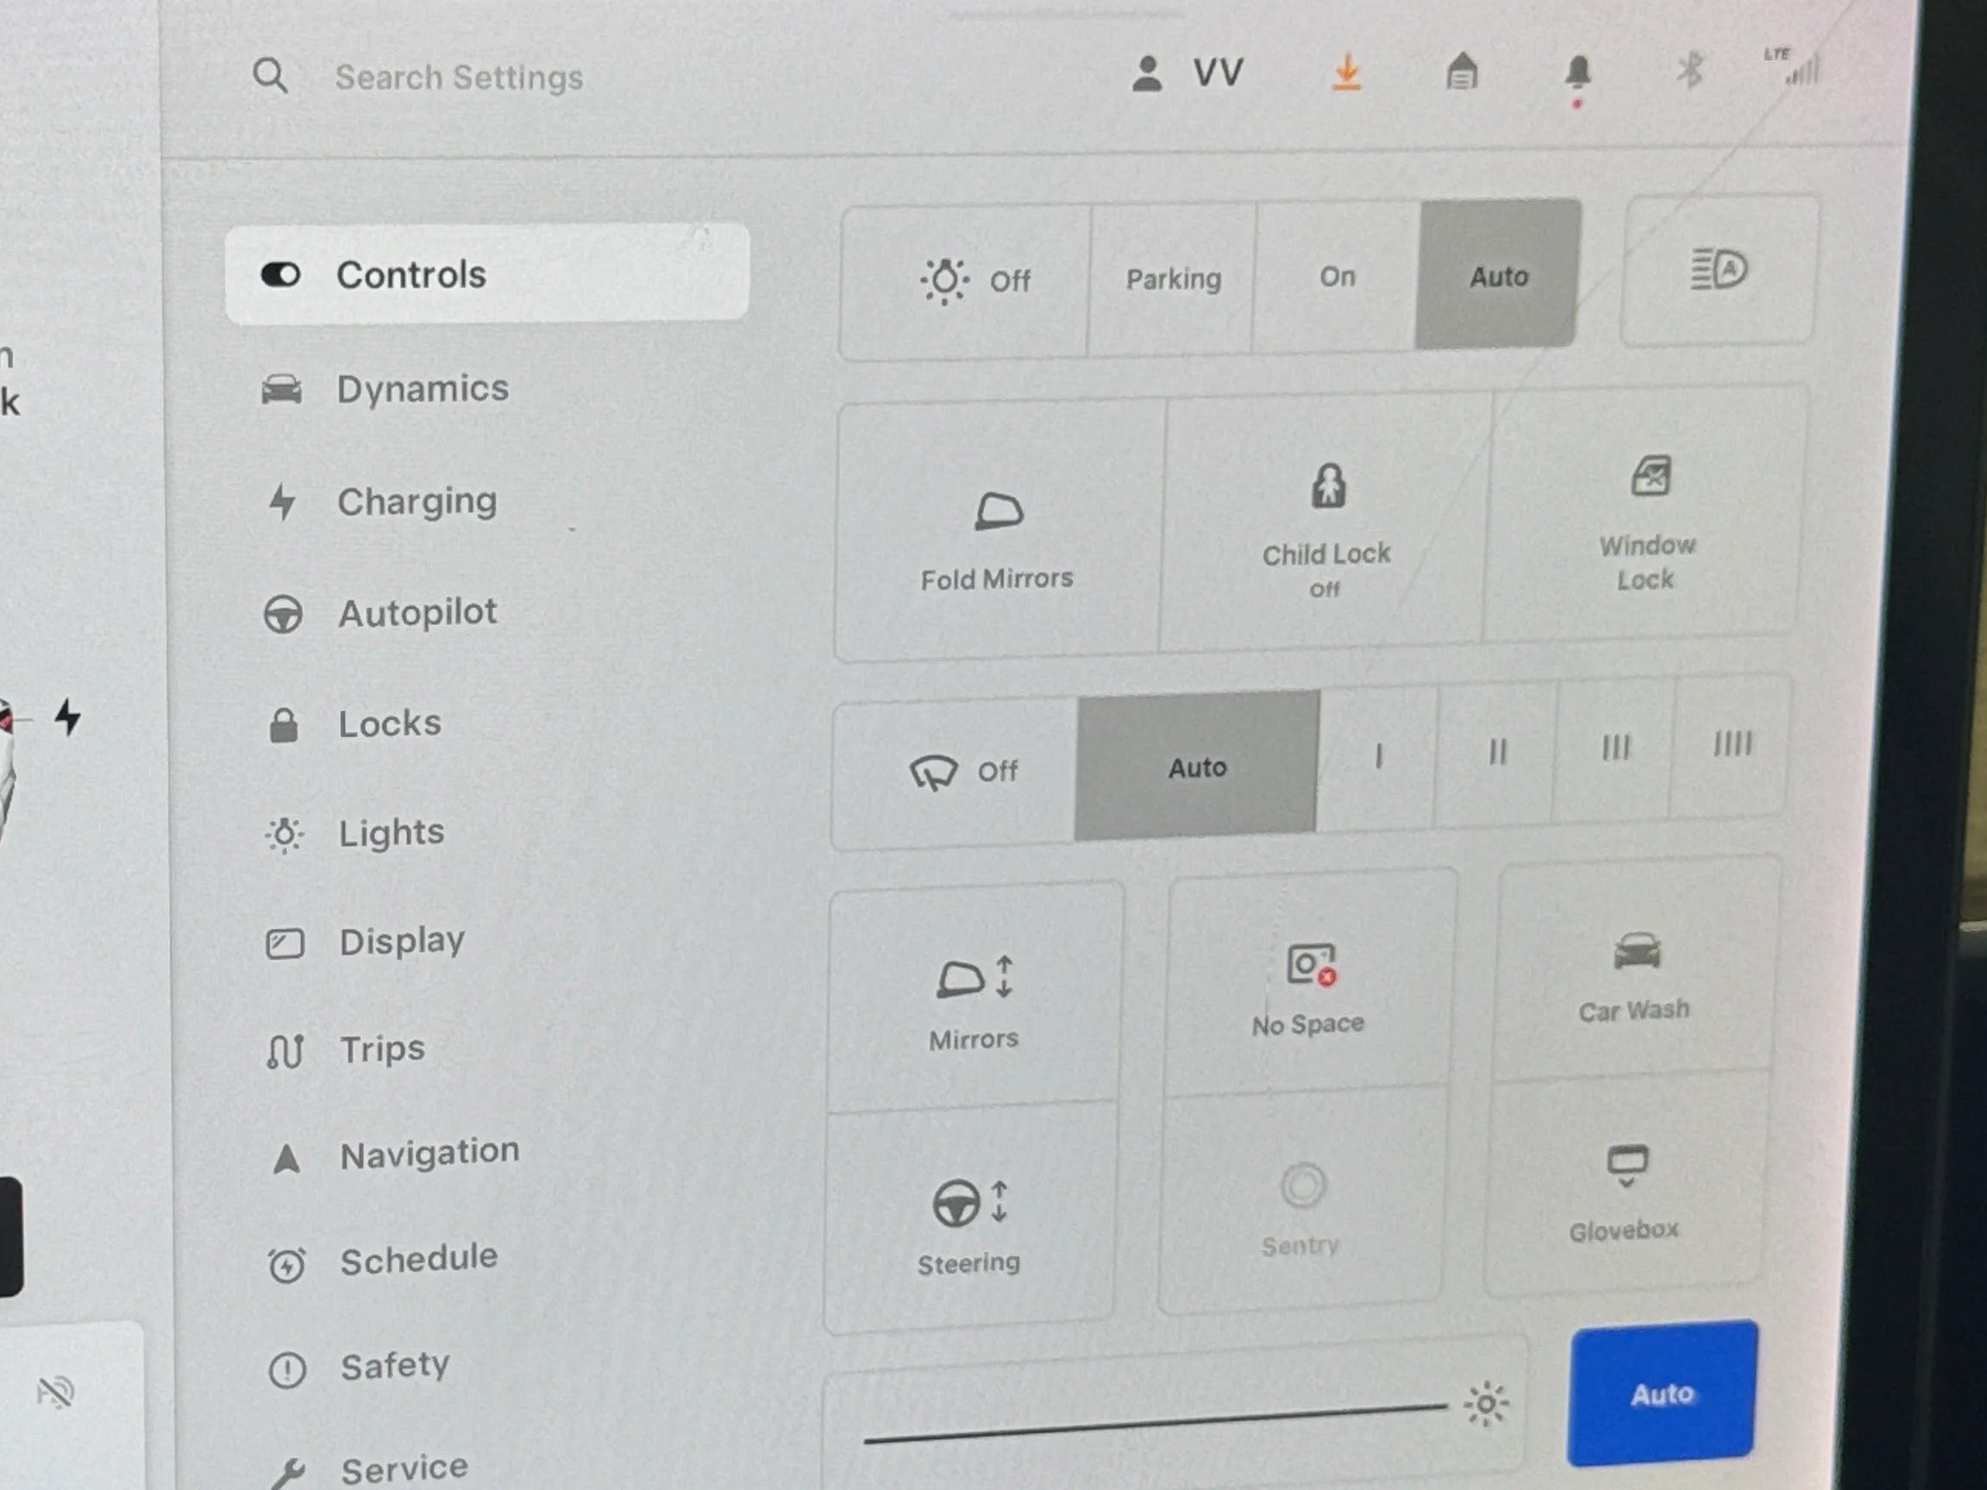Tap the LTE signal strength icon
1987x1490 pixels.
(x=1792, y=66)
